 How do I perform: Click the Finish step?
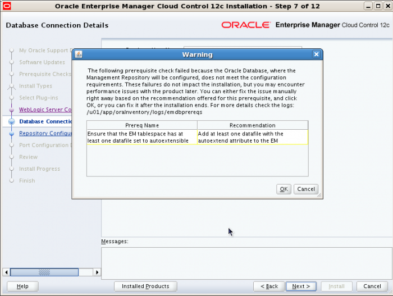pos(27,181)
